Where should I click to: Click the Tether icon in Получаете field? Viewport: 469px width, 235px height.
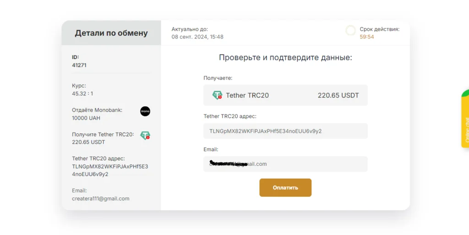[x=218, y=95]
